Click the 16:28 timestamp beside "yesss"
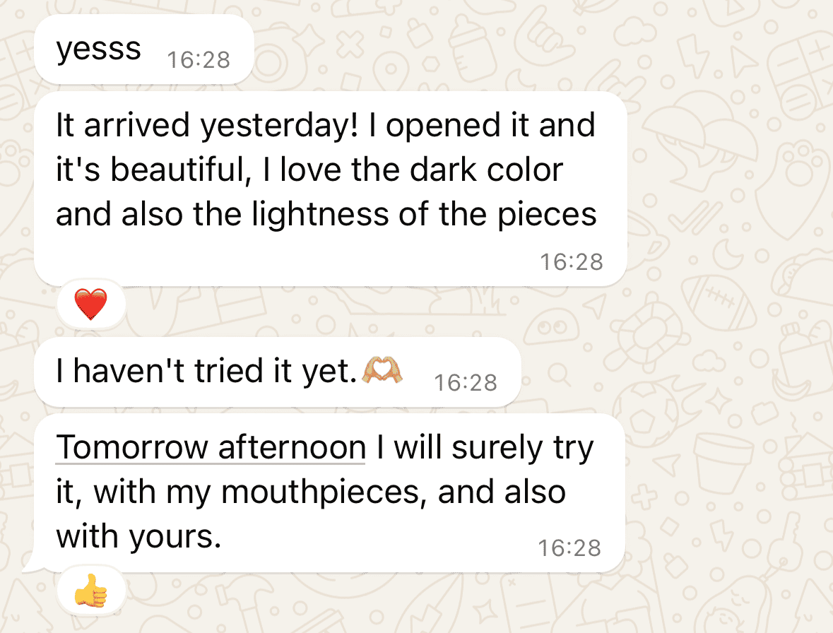Image resolution: width=833 pixels, height=633 pixels. [x=199, y=60]
